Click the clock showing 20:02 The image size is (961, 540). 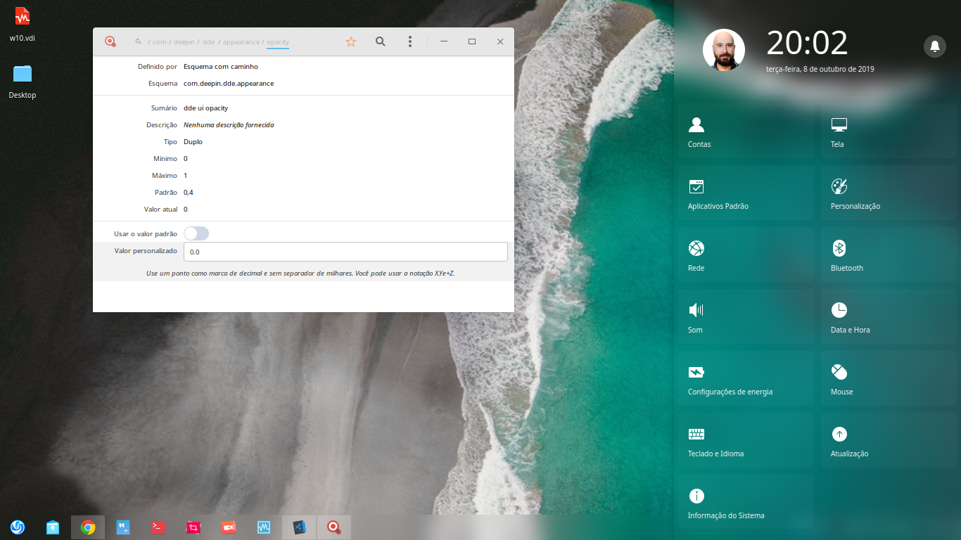coord(807,44)
